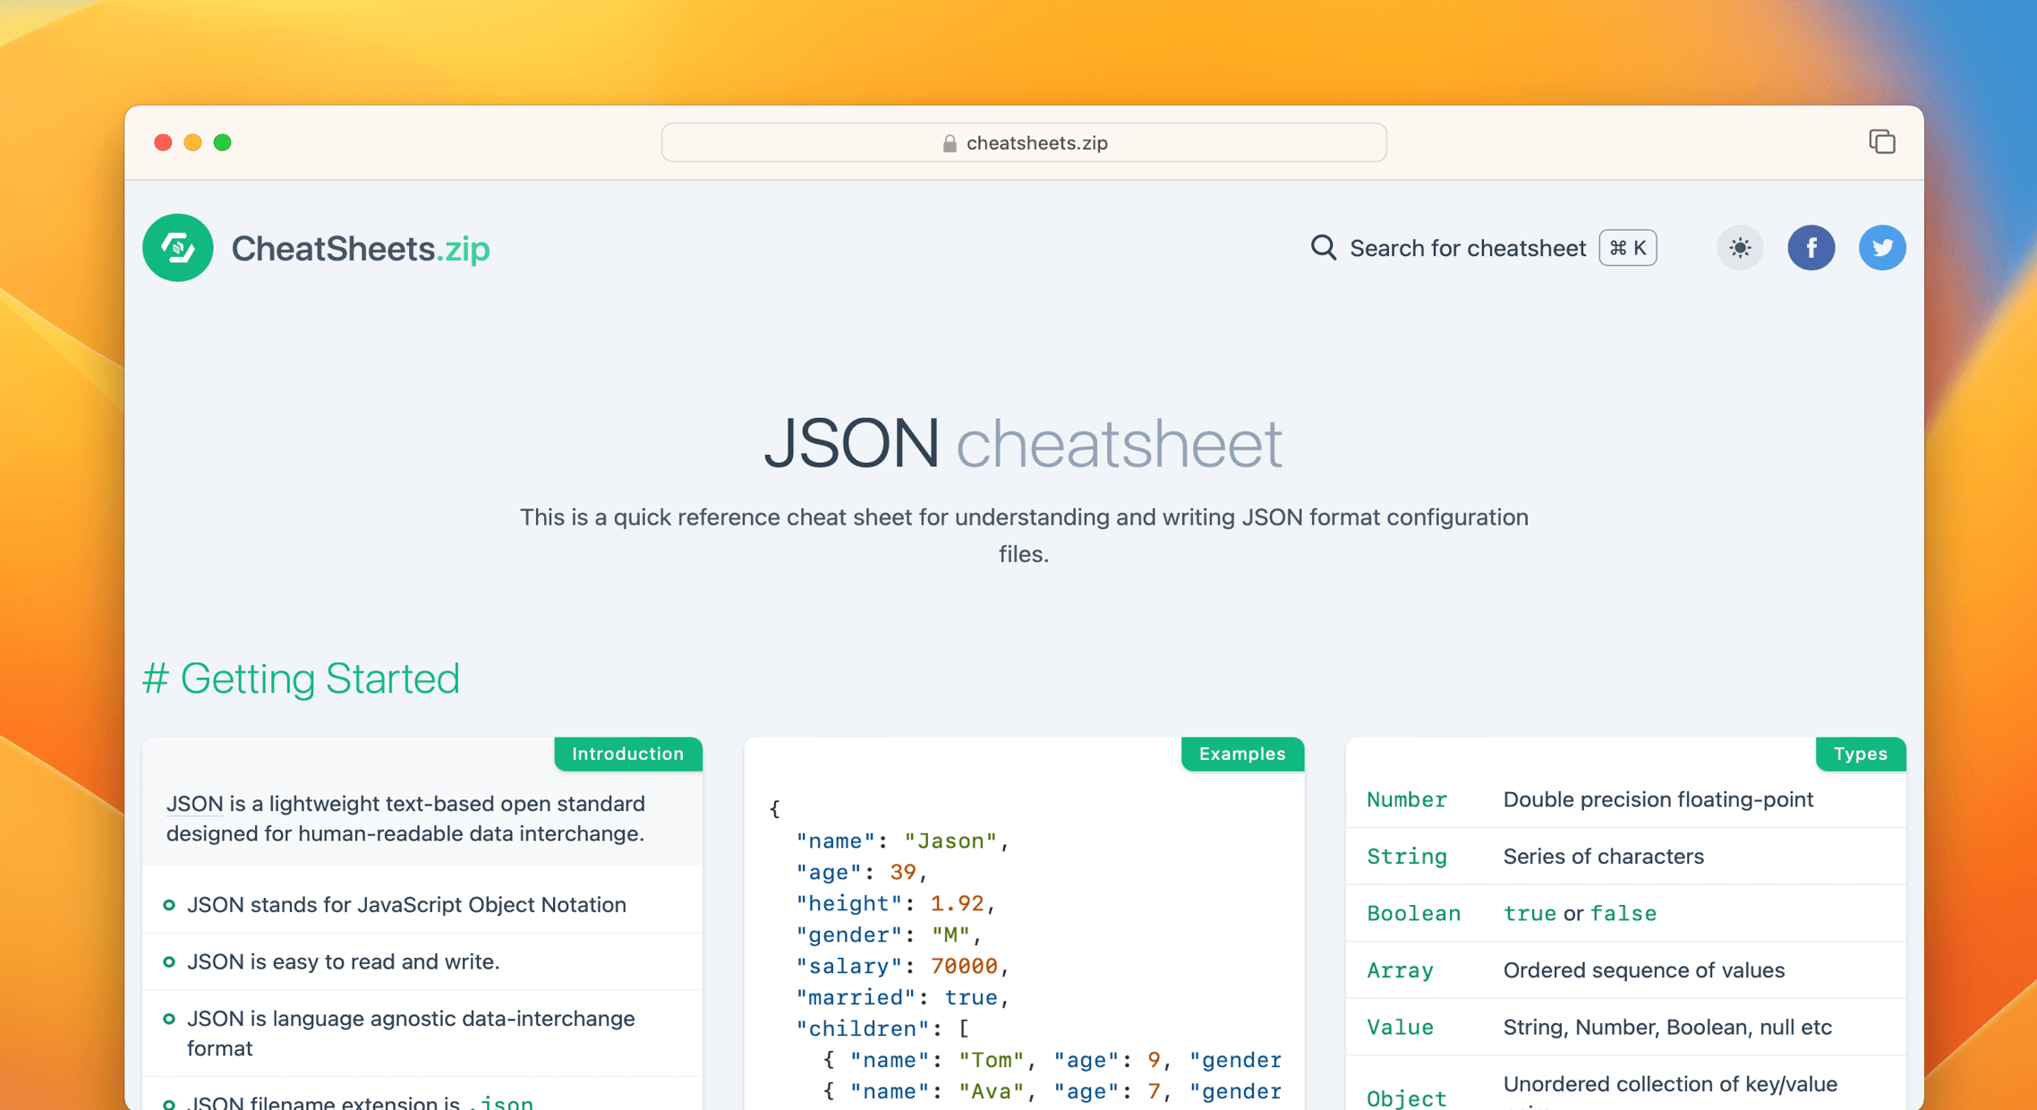Click the green window zoom button
This screenshot has width=2037, height=1110.
(223, 142)
